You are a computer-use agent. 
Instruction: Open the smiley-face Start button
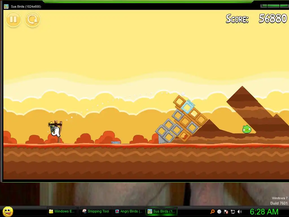8,211
